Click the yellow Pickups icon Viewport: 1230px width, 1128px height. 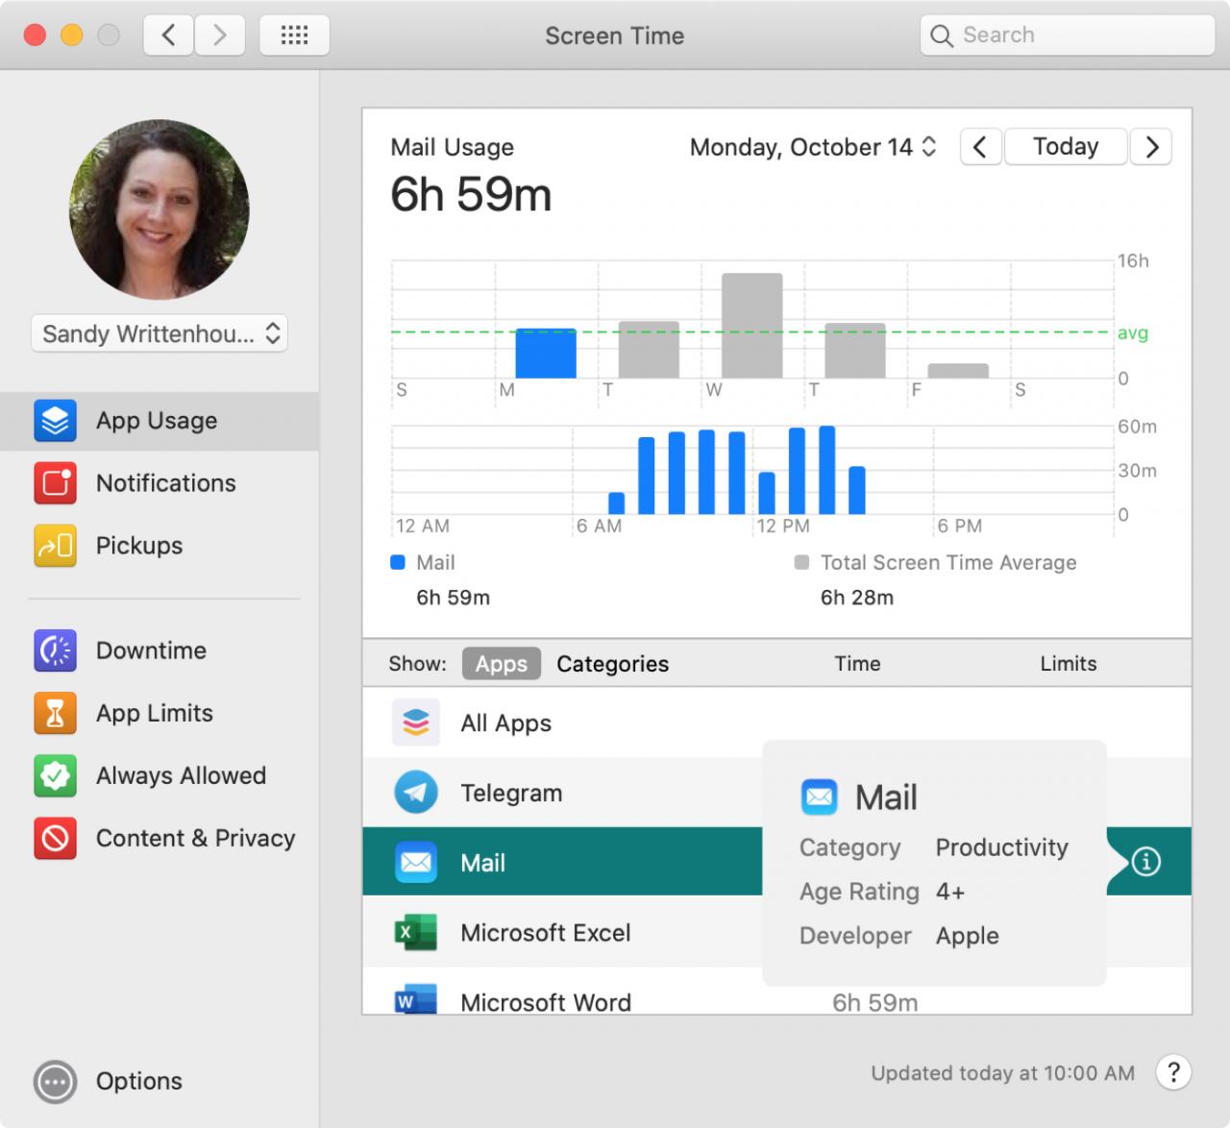[x=56, y=546]
